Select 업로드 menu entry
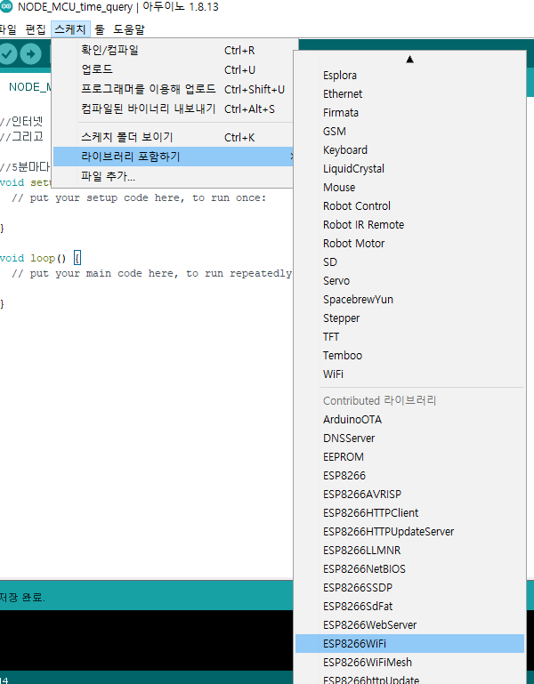The height and width of the screenshot is (684, 534). [x=173, y=69]
